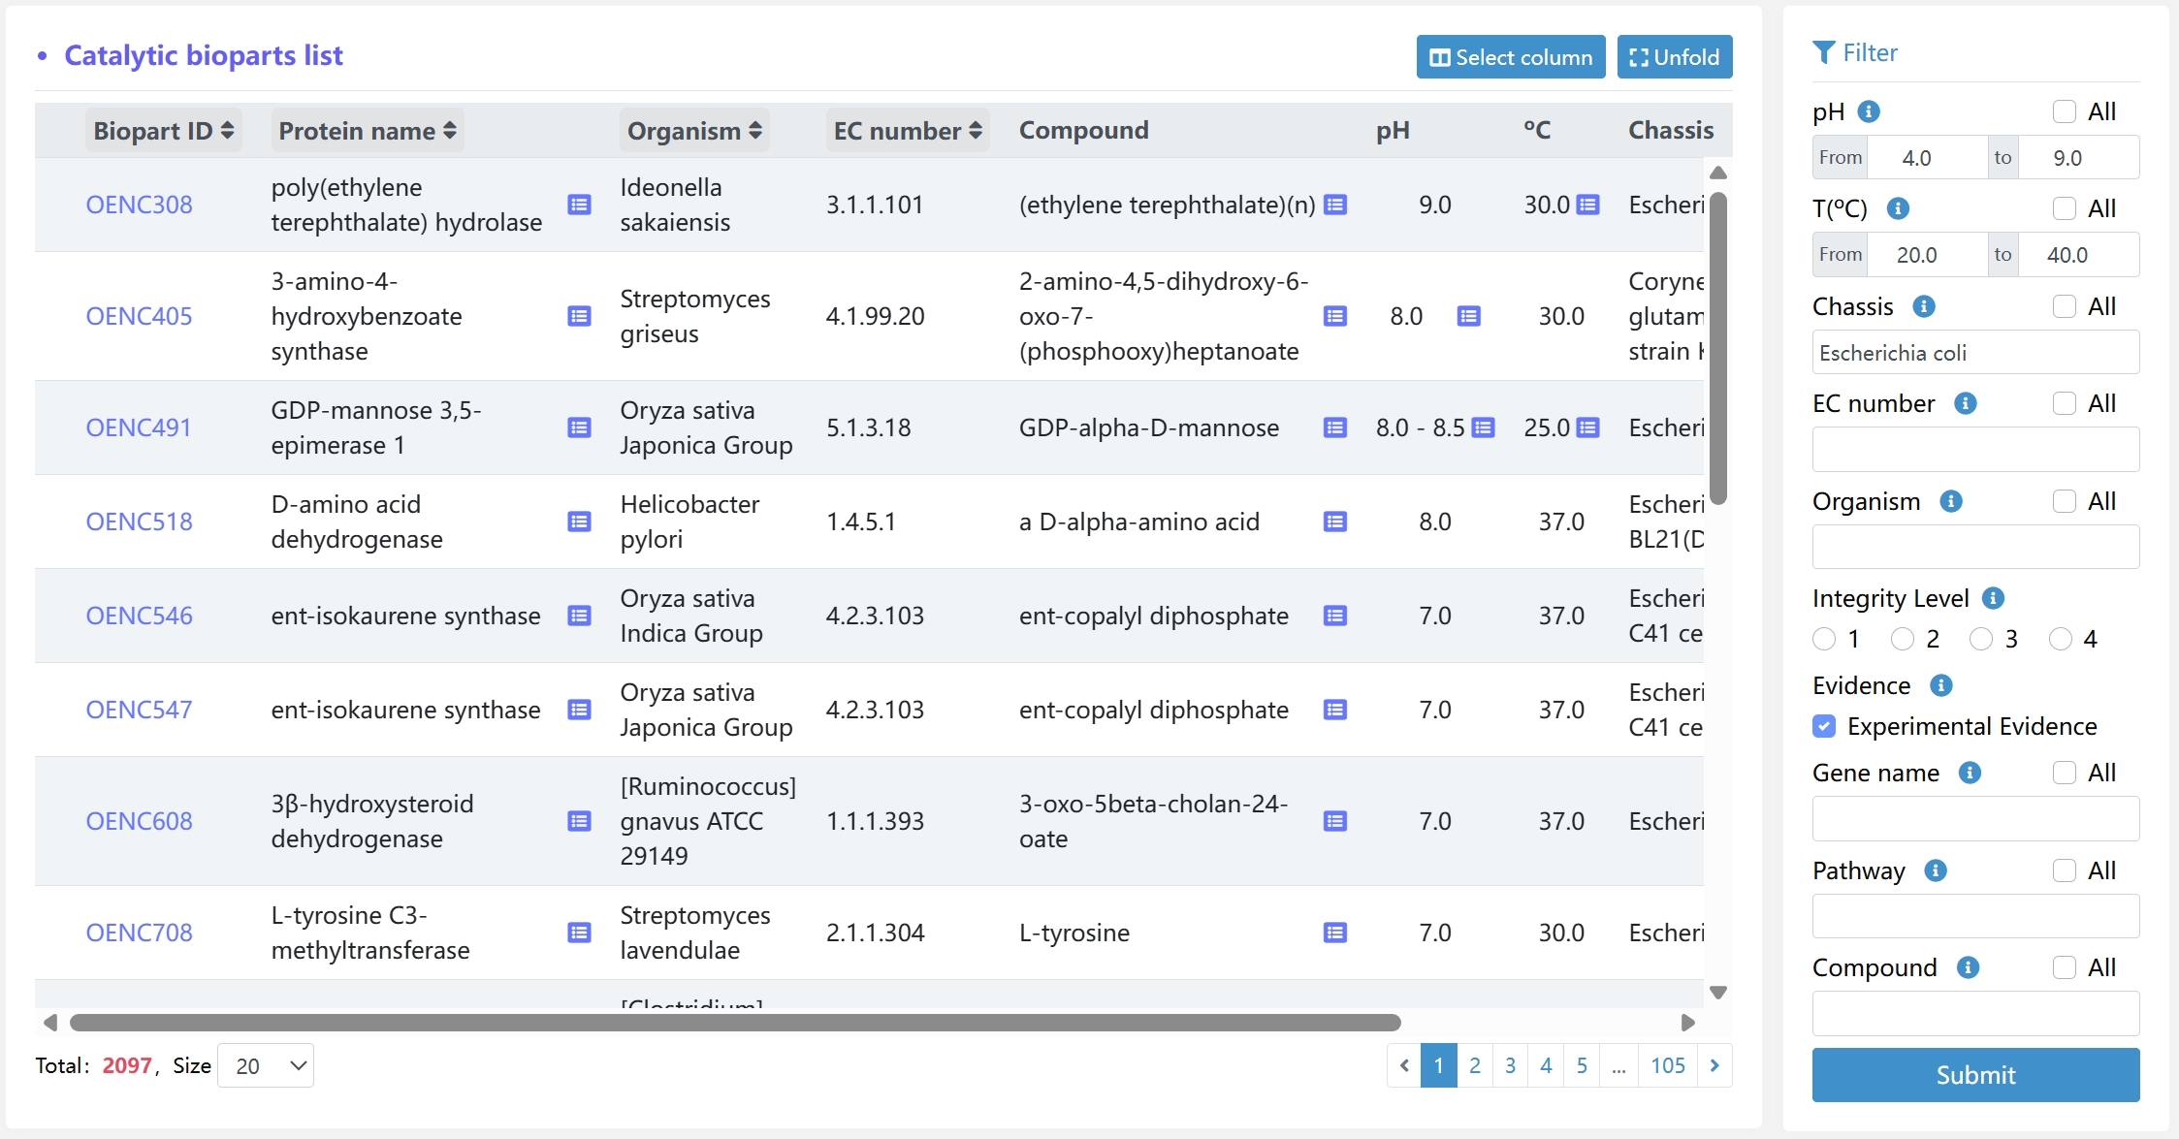Open detail icon for poly(ethylene terephthalate) hydrolase protein

579,205
